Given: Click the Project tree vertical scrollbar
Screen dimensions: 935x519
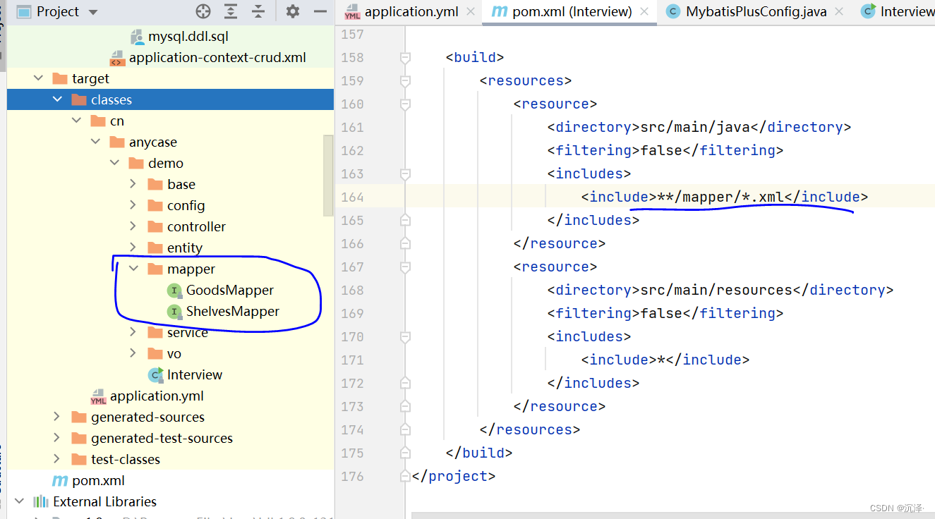Looking at the screenshot, I should click(x=328, y=176).
